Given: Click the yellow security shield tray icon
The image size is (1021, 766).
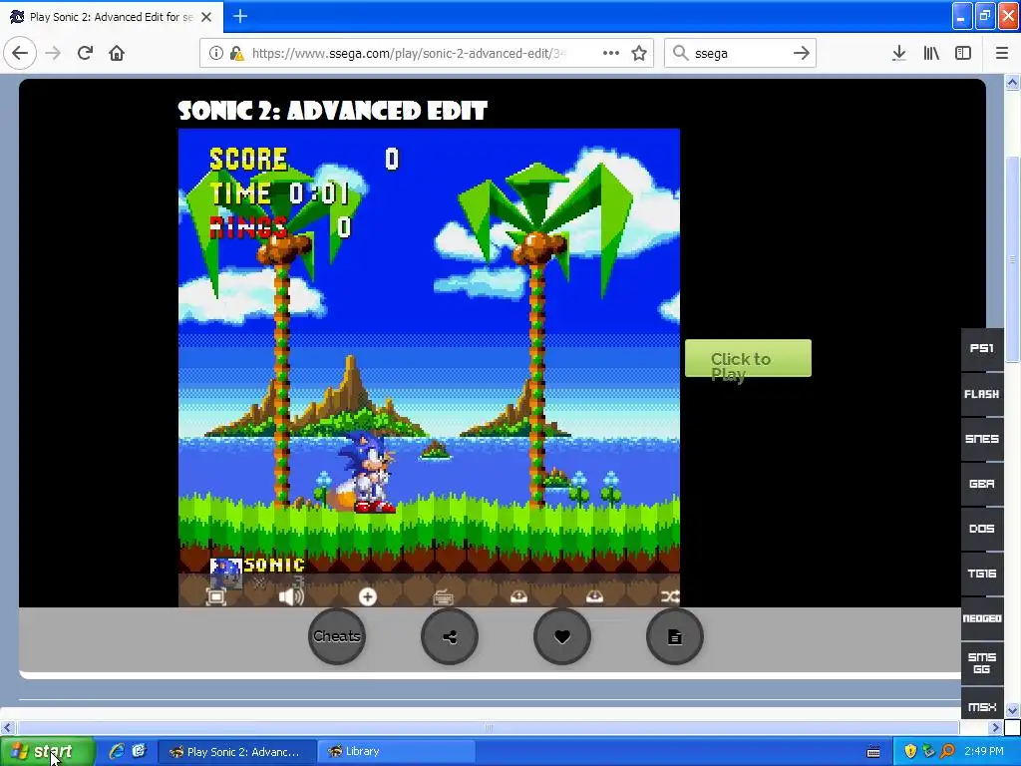Looking at the screenshot, I should [910, 752].
